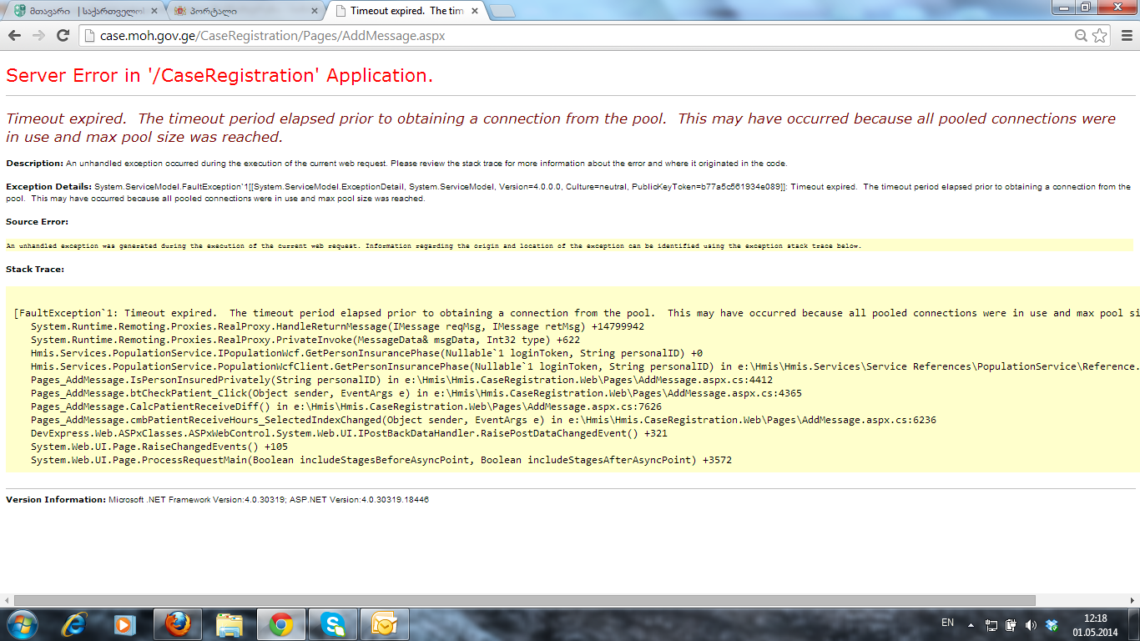Open Windows Media Player from taskbar

point(125,624)
